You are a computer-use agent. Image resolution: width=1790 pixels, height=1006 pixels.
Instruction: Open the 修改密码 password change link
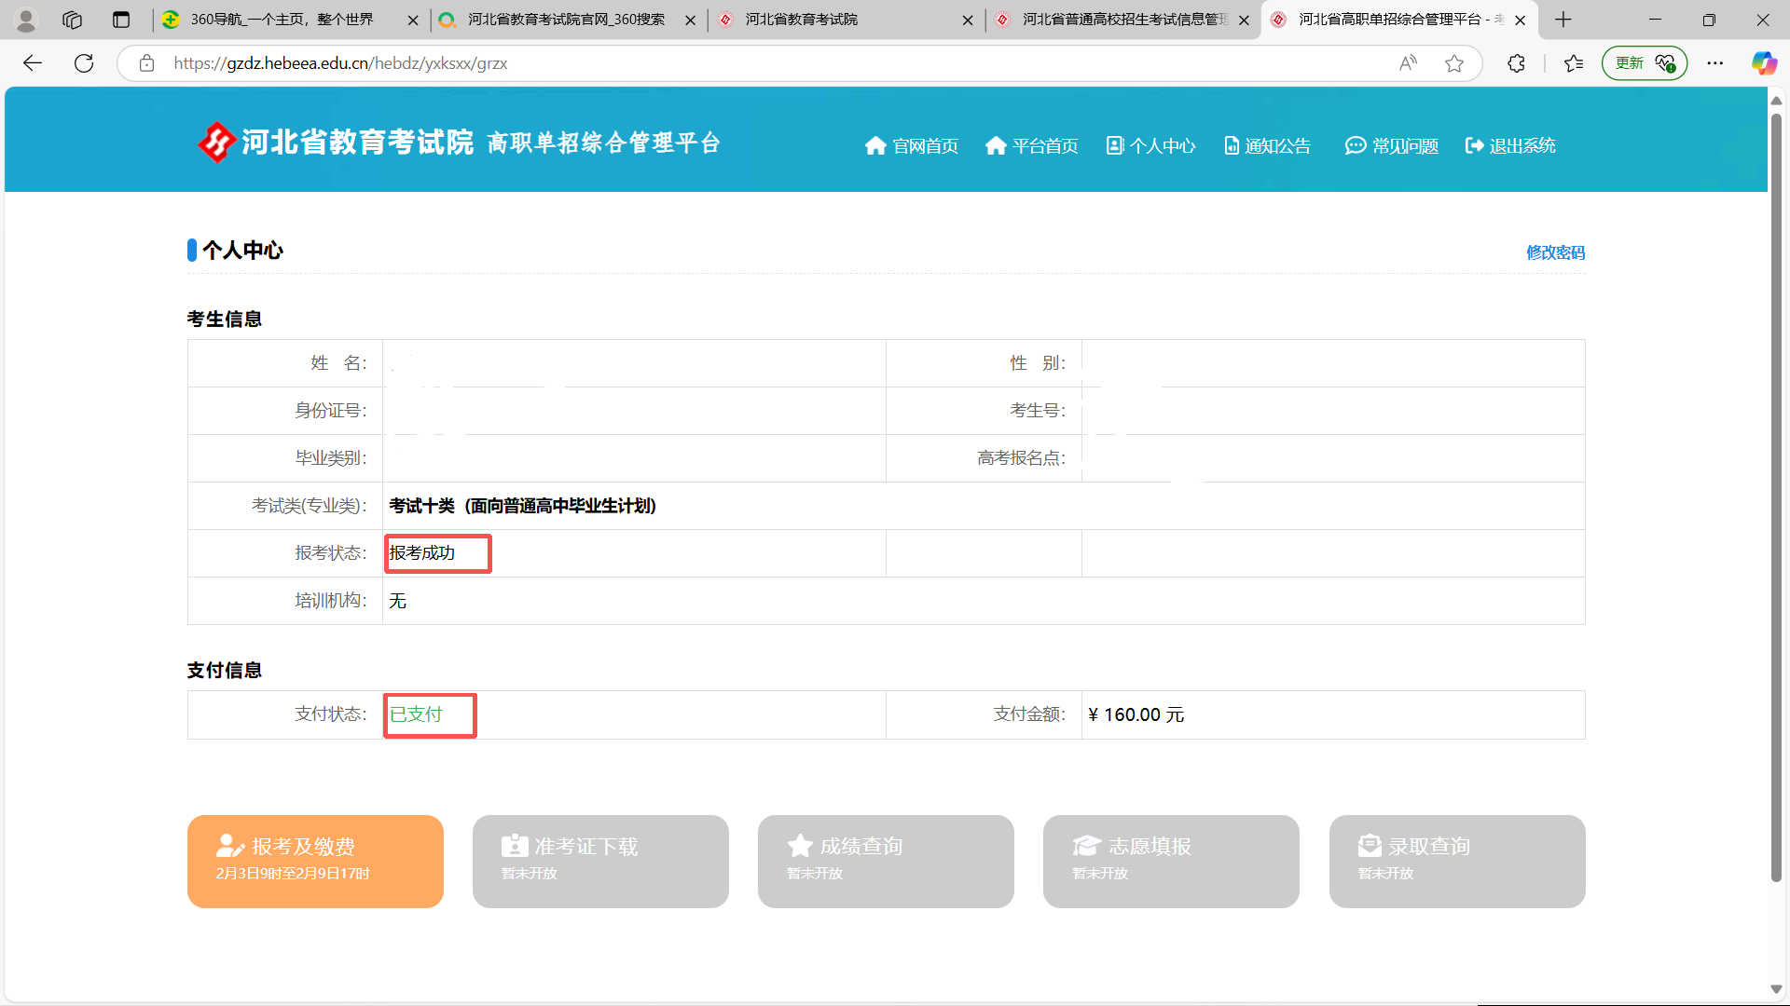(1555, 251)
